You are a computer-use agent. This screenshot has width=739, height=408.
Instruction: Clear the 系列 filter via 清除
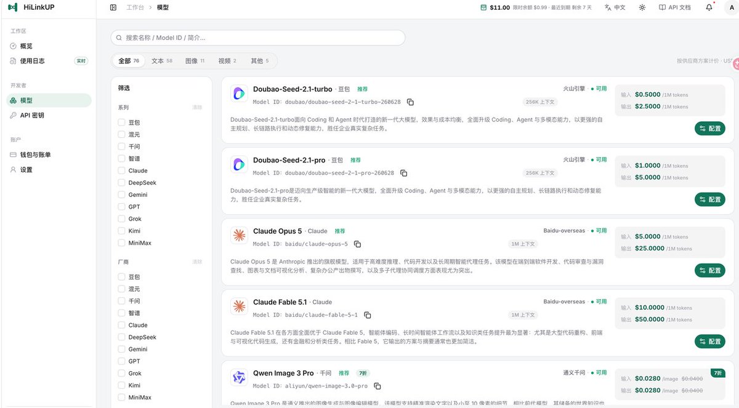click(197, 107)
